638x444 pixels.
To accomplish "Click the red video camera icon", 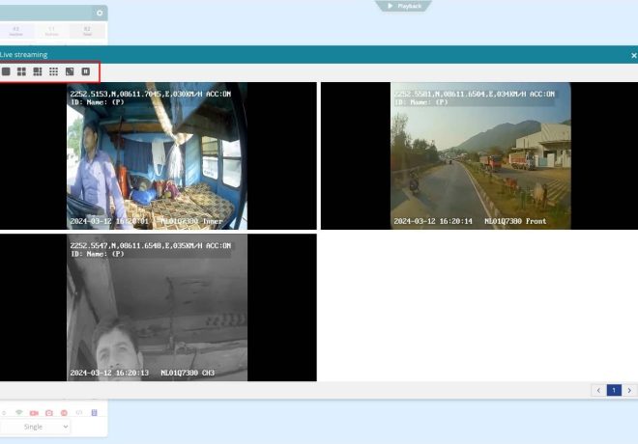I will (34, 412).
